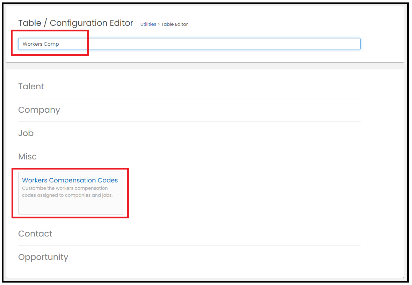Expand the Contact section
This screenshot has width=412, height=285.
coord(35,234)
